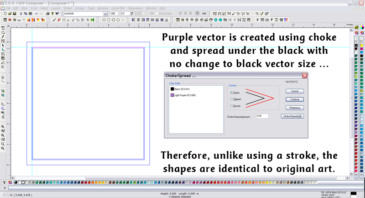Select the Round corner radio button
This screenshot has height=198, width=365.
point(231,106)
